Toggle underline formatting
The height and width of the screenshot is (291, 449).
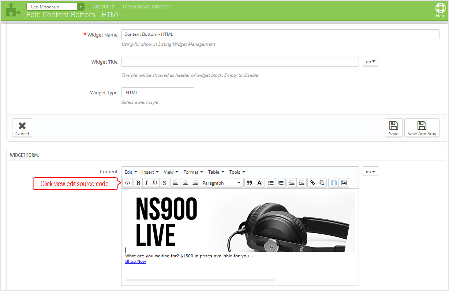(x=155, y=183)
